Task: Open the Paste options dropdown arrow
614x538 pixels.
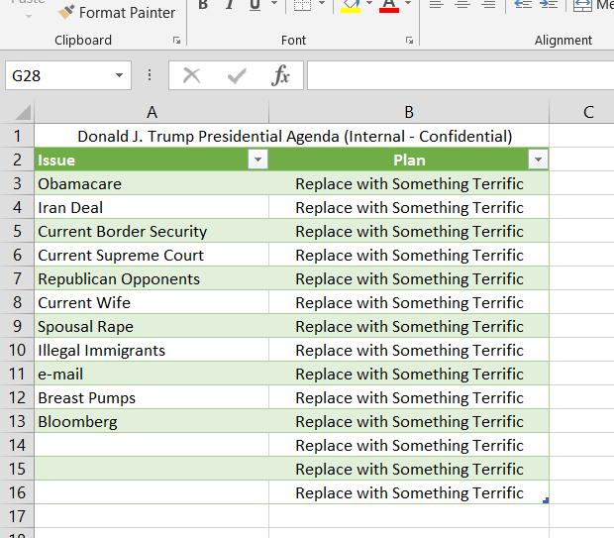Action: click(x=28, y=17)
